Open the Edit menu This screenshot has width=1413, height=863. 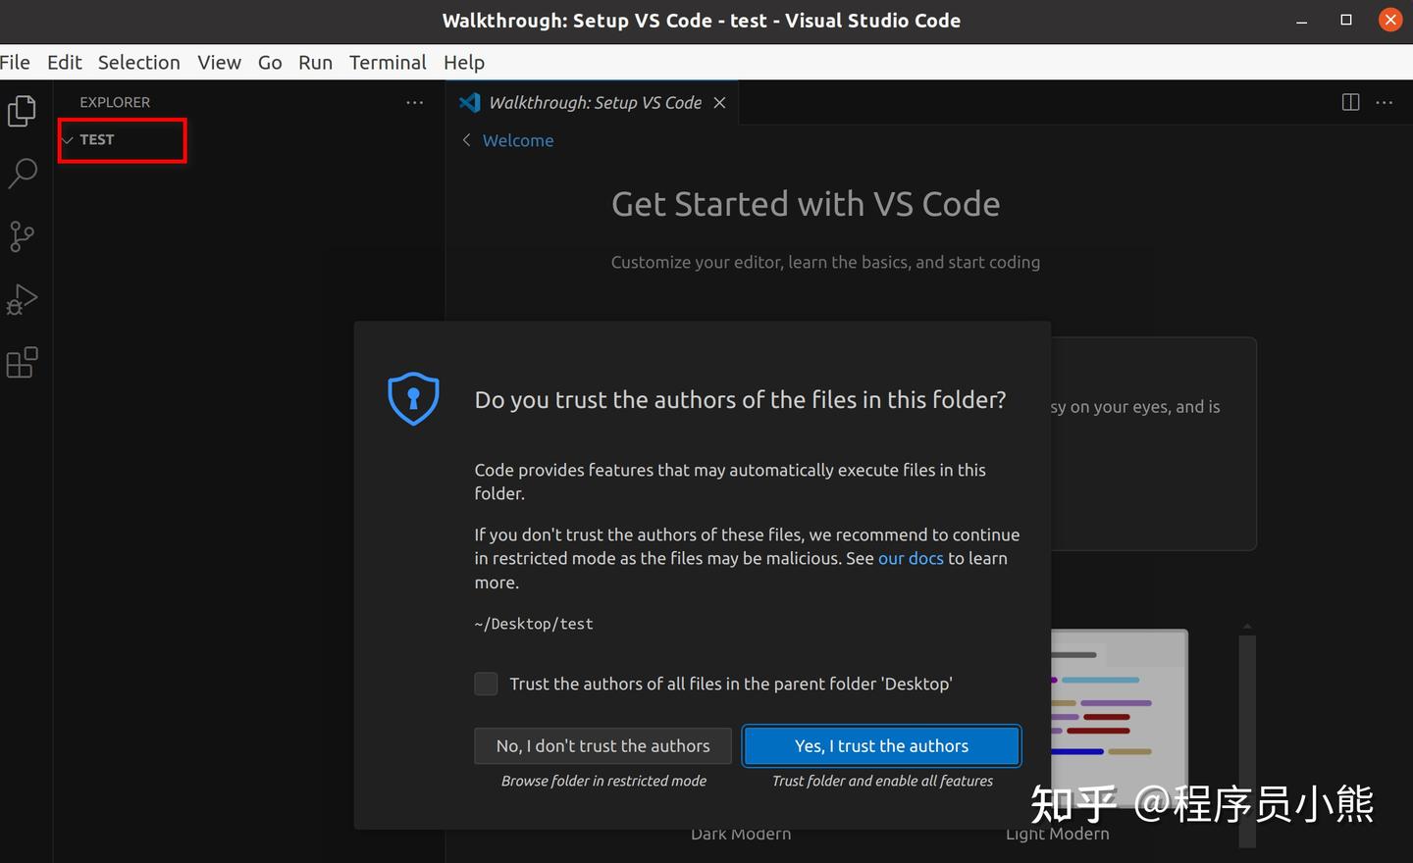pos(65,63)
